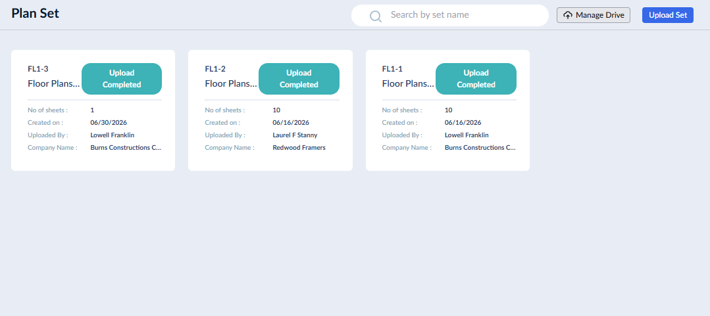
Task: Click sheet count 10 on FL1-2 card
Action: 276,110
